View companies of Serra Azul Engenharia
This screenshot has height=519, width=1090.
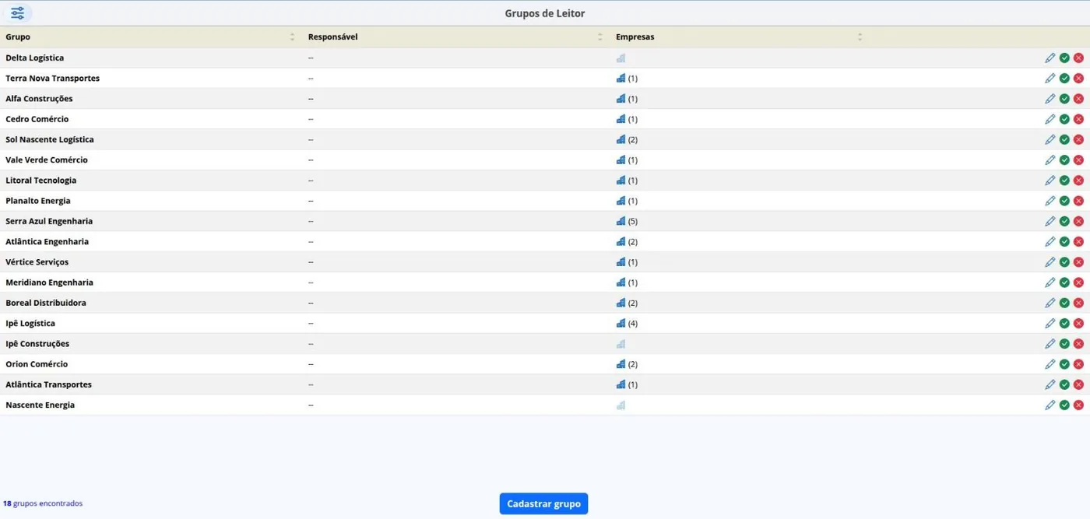(621, 221)
